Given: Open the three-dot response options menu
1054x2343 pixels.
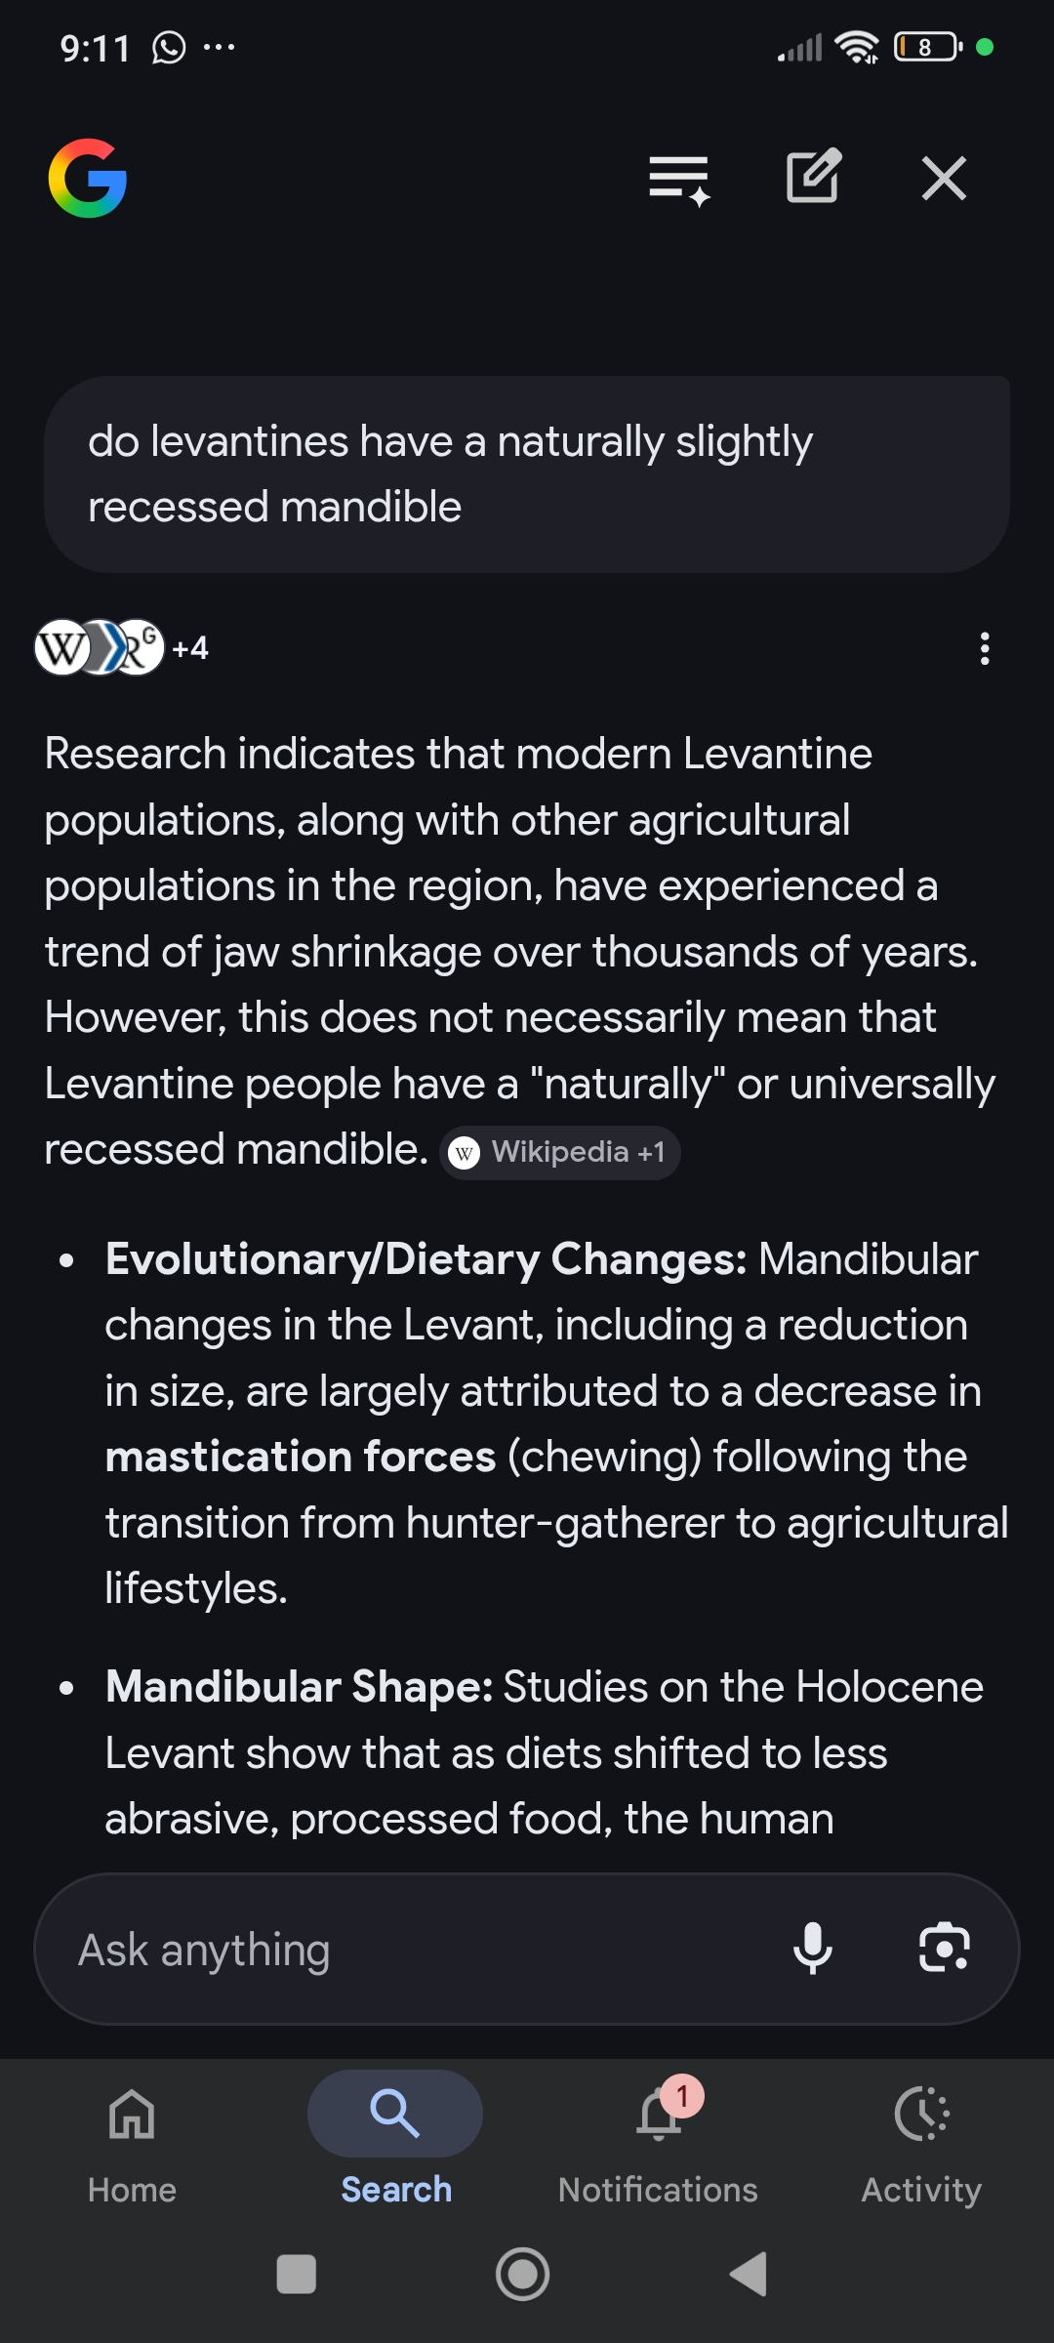Looking at the screenshot, I should point(985,648).
